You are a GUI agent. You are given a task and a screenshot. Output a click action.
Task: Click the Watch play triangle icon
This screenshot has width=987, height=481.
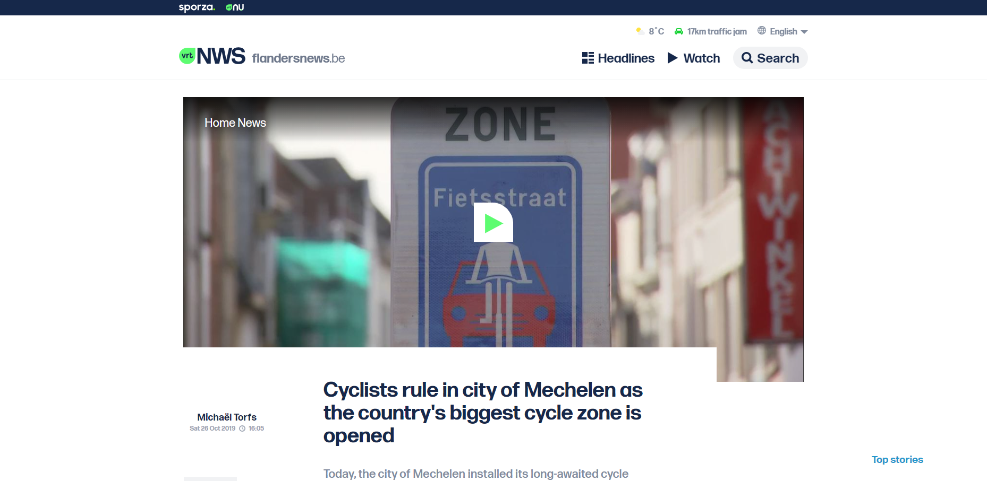click(673, 58)
